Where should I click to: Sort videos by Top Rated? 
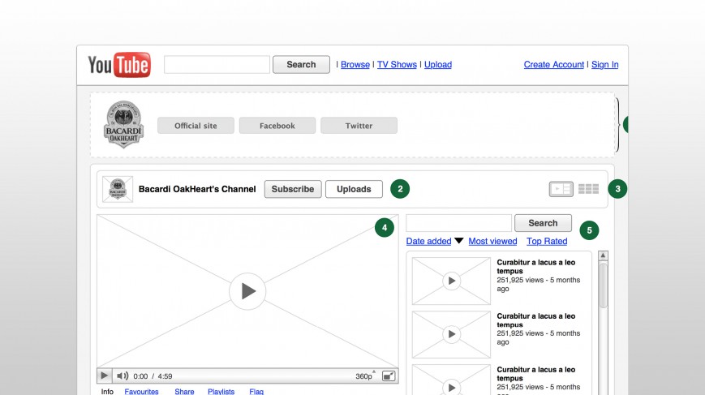click(547, 242)
